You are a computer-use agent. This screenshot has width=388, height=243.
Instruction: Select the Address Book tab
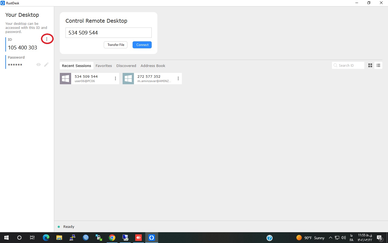pyautogui.click(x=153, y=66)
